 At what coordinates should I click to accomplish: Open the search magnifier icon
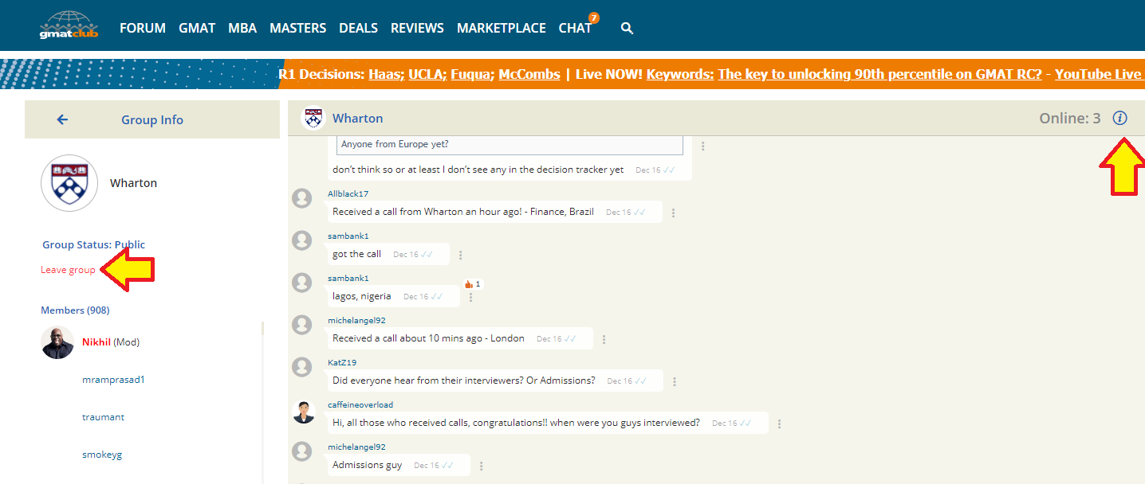627,29
